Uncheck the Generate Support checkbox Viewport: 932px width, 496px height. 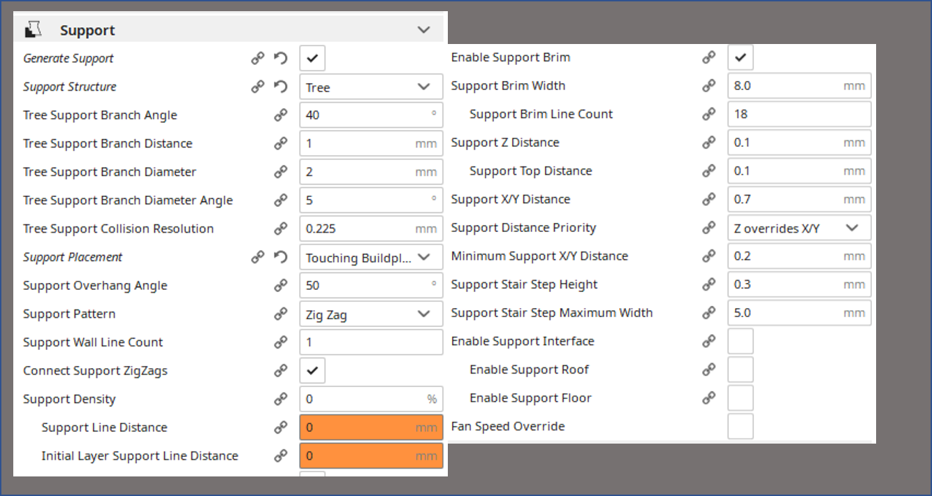312,59
